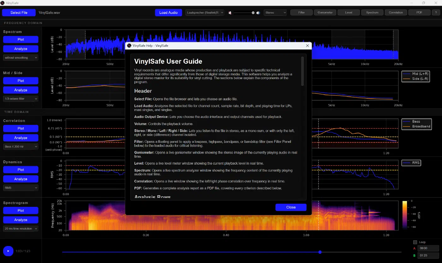The height and width of the screenshot is (263, 442).
Task: Open the Correlation window from the header
Action: pos(396,13)
